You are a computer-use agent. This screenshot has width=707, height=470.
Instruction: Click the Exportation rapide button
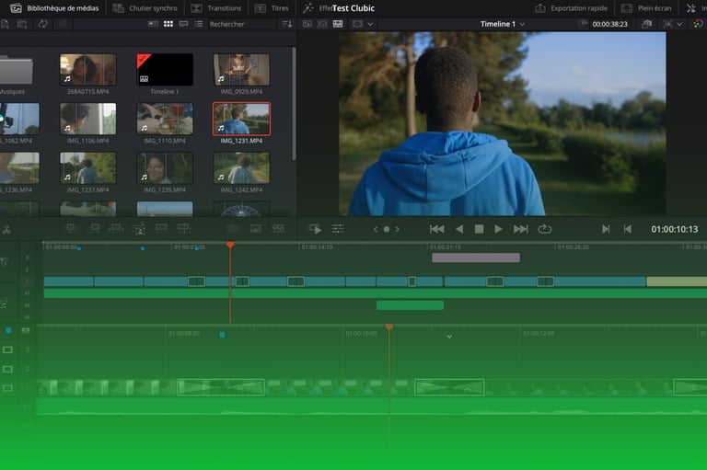pos(571,8)
